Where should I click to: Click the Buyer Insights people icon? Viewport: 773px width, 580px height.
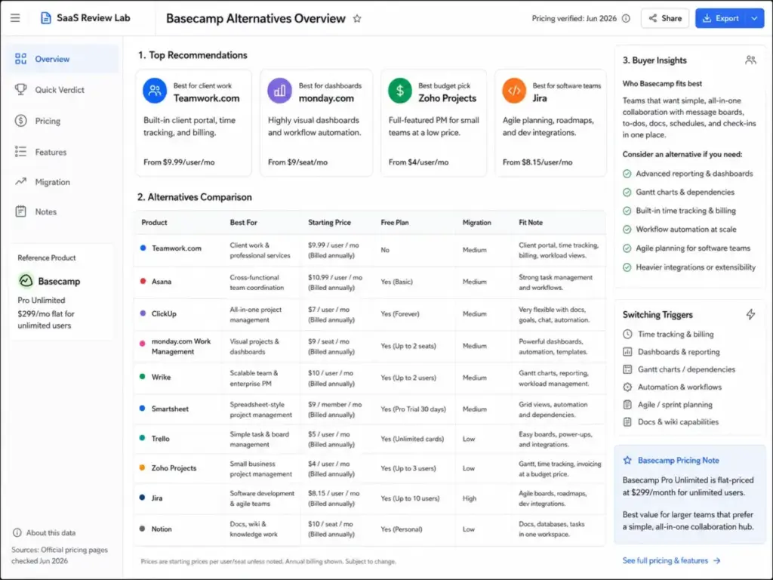(x=750, y=60)
